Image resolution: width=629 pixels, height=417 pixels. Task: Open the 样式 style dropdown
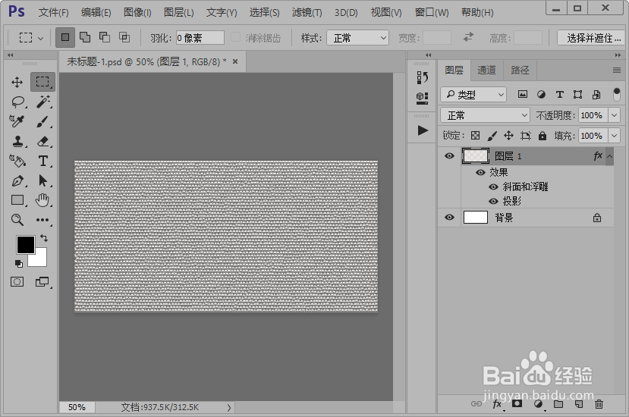click(358, 38)
